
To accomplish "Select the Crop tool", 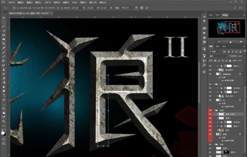I will point(4,44).
